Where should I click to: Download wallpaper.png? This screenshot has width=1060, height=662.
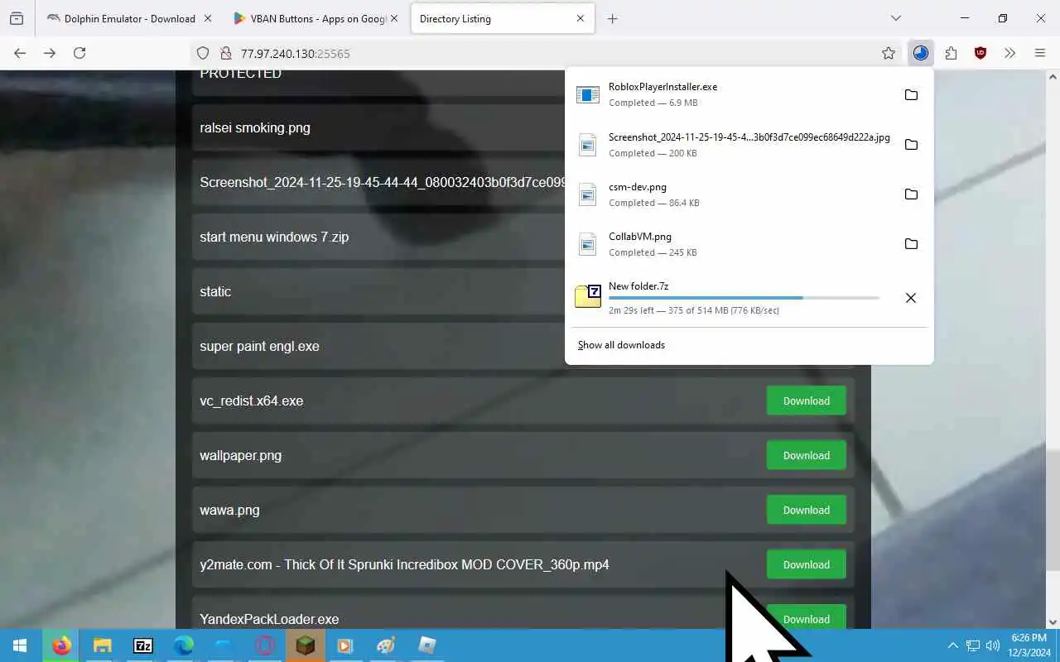(807, 455)
